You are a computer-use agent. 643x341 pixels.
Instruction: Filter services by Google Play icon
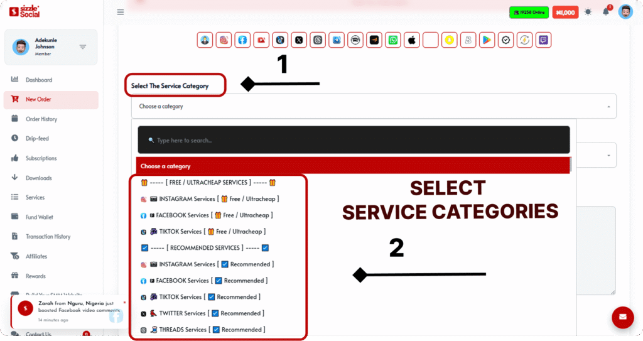pyautogui.click(x=487, y=40)
